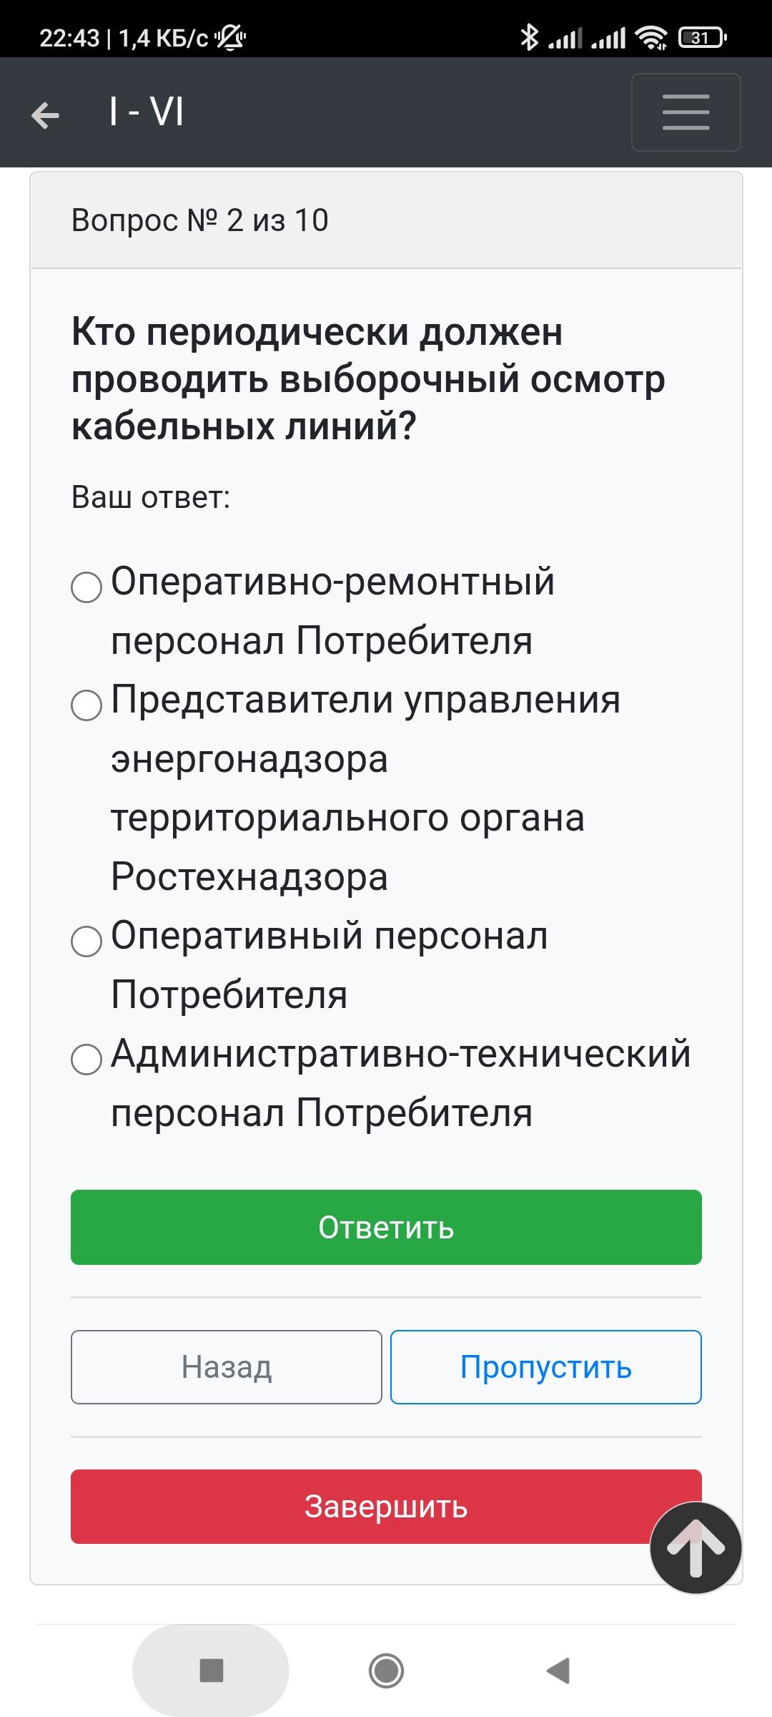Open the hamburger menu
The width and height of the screenshot is (772, 1717).
(686, 112)
